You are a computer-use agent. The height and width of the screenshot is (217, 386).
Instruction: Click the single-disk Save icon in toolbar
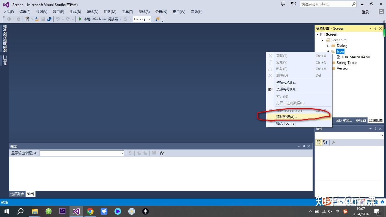(x=43, y=19)
